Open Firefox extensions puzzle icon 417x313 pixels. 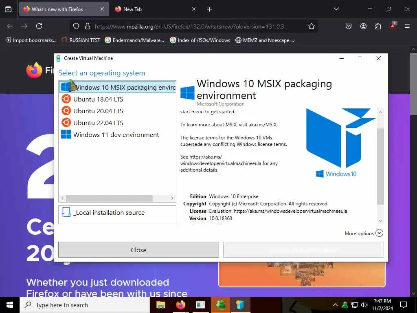pos(378,26)
